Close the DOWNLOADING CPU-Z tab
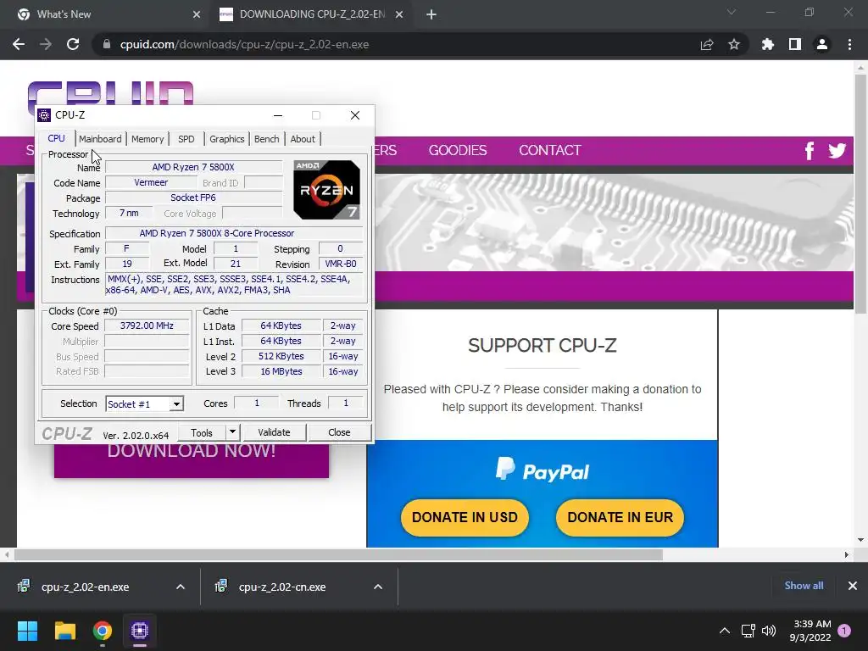Viewport: 868px width, 651px height. pyautogui.click(x=399, y=14)
